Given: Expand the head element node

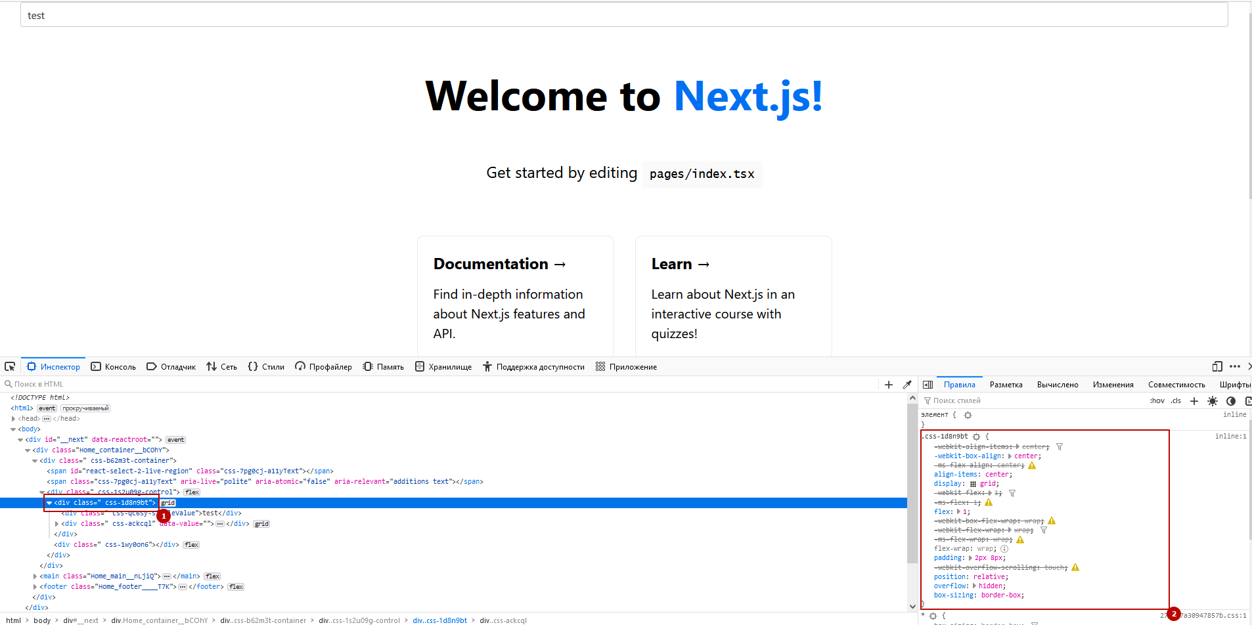Looking at the screenshot, I should point(13,418).
